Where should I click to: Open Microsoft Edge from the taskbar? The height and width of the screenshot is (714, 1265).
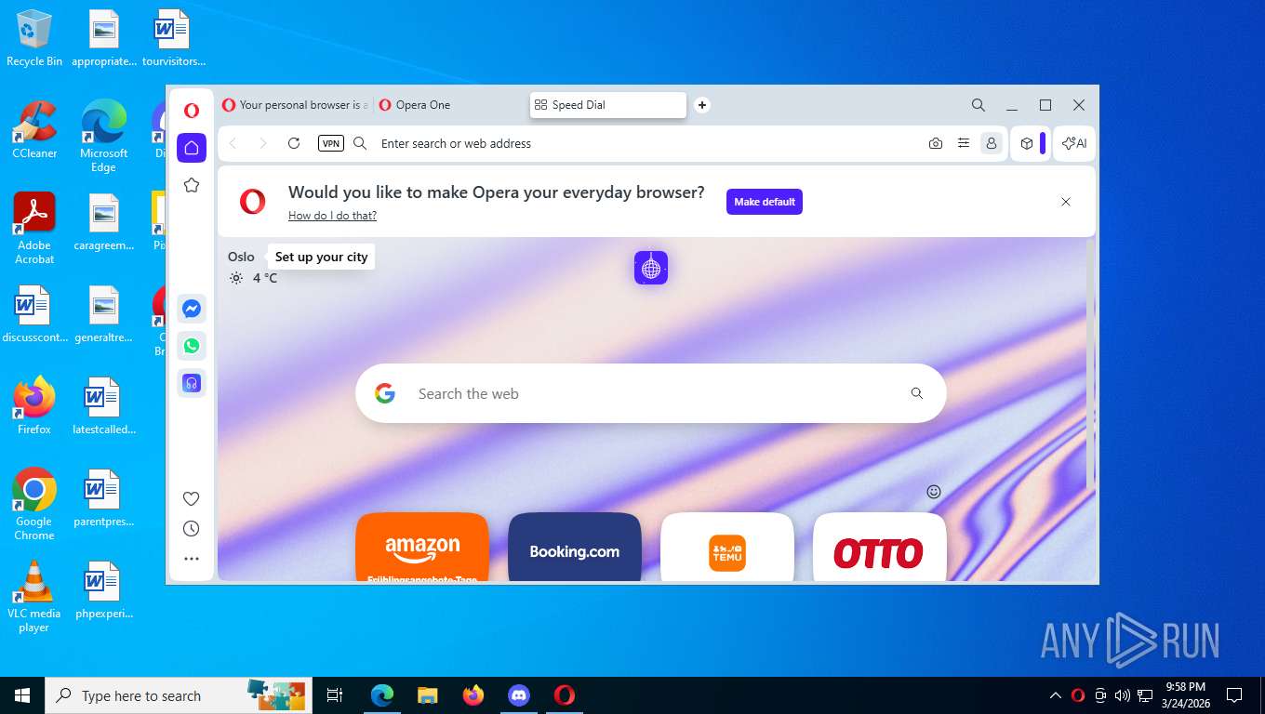pos(382,695)
